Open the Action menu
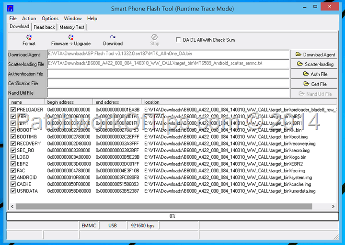The image size is (345, 245). tap(29, 19)
